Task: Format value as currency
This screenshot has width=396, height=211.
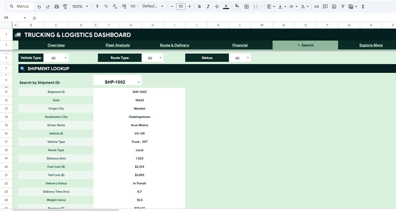Action: [97, 6]
